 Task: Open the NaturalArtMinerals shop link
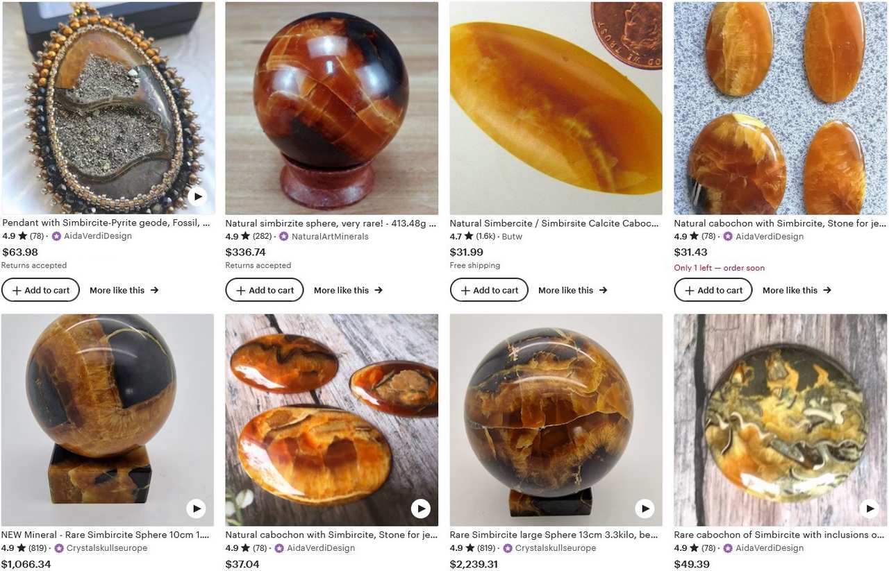pyautogui.click(x=330, y=237)
